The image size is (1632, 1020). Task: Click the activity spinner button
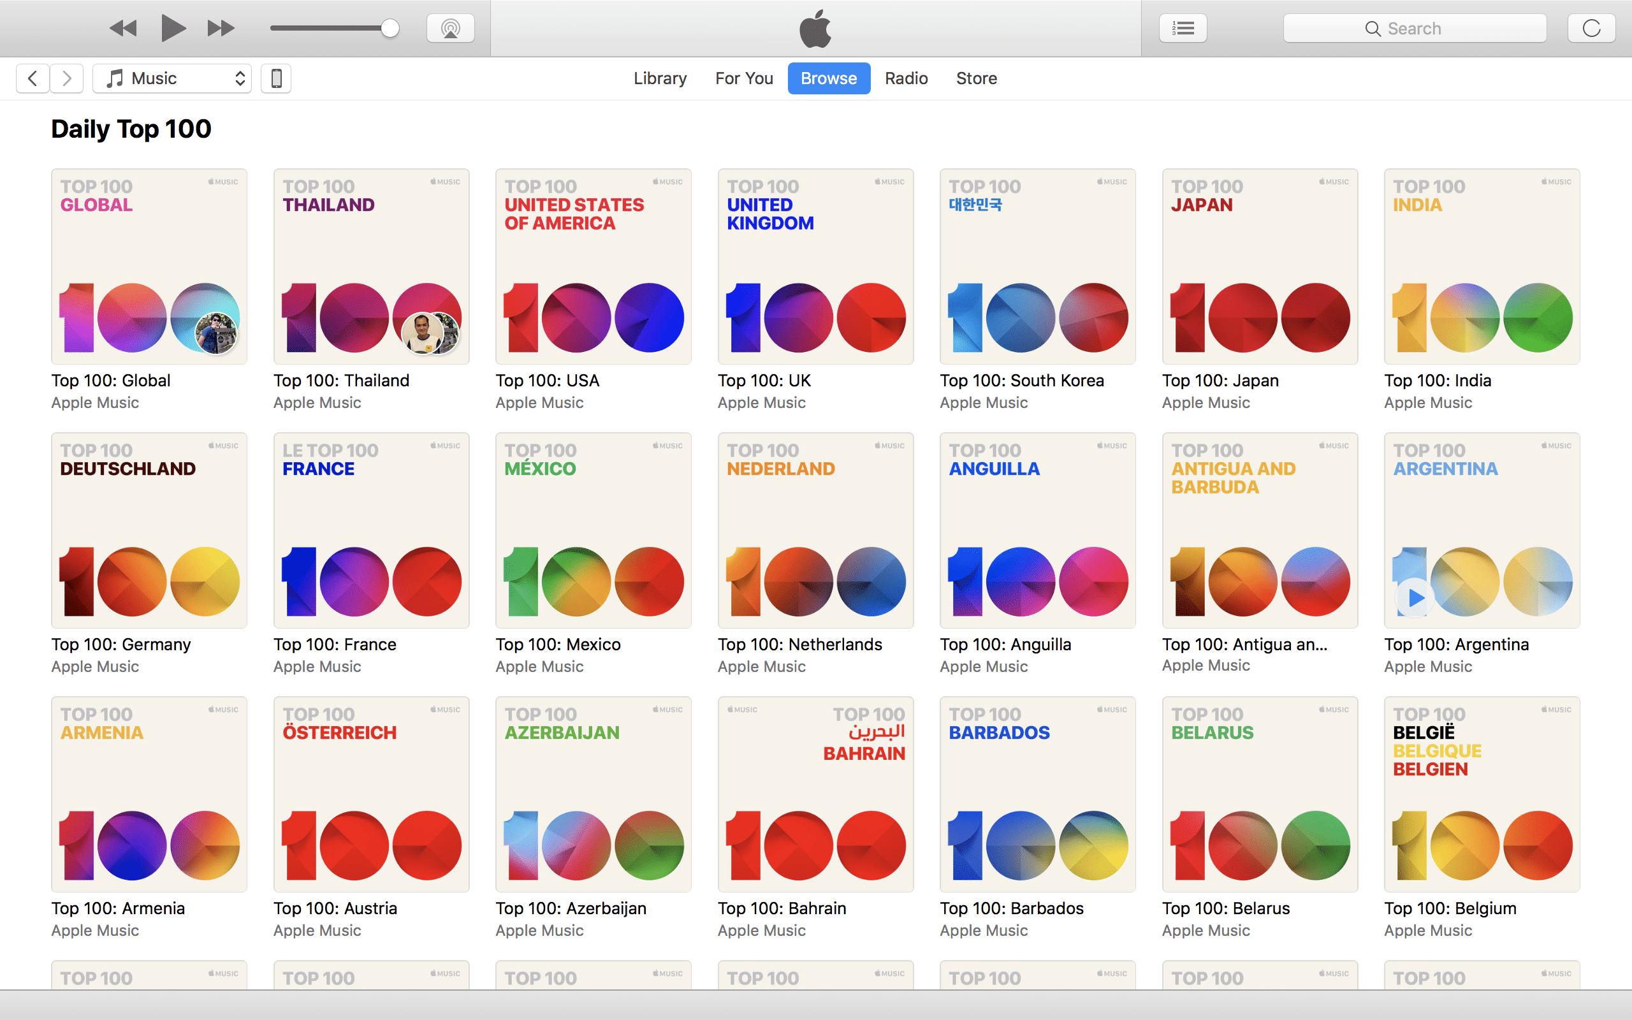[1592, 28]
